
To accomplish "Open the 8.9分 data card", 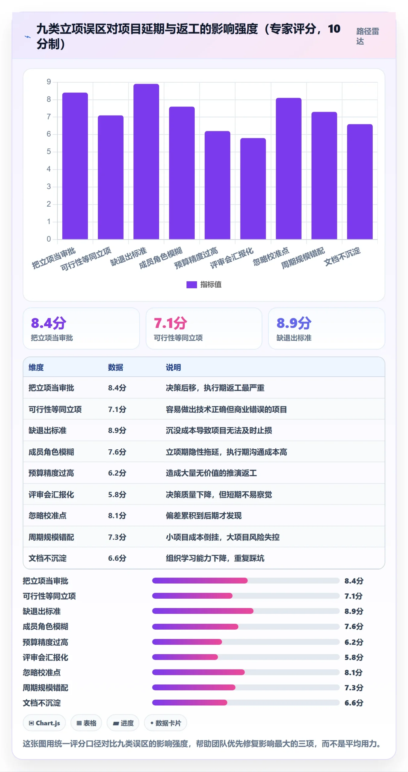I will (x=326, y=328).
